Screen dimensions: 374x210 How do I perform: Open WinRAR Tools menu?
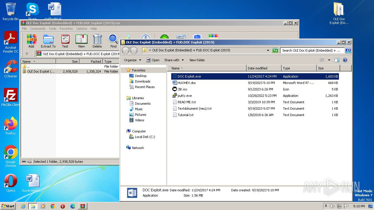pyautogui.click(x=53, y=29)
